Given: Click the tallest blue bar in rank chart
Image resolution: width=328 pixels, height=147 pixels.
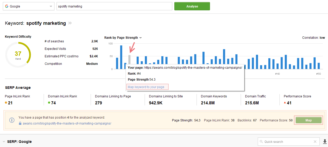Looking at the screenshot, I should coord(121,57).
